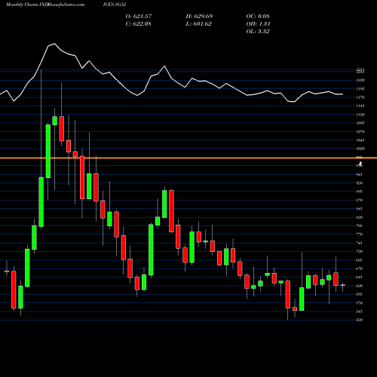Click the orange horizontal price line

(188, 158)
